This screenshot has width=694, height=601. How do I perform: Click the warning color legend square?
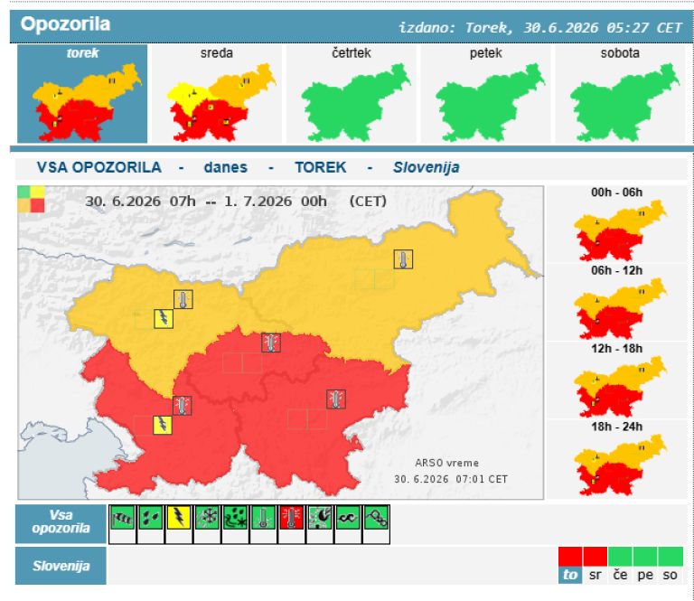(x=31, y=199)
